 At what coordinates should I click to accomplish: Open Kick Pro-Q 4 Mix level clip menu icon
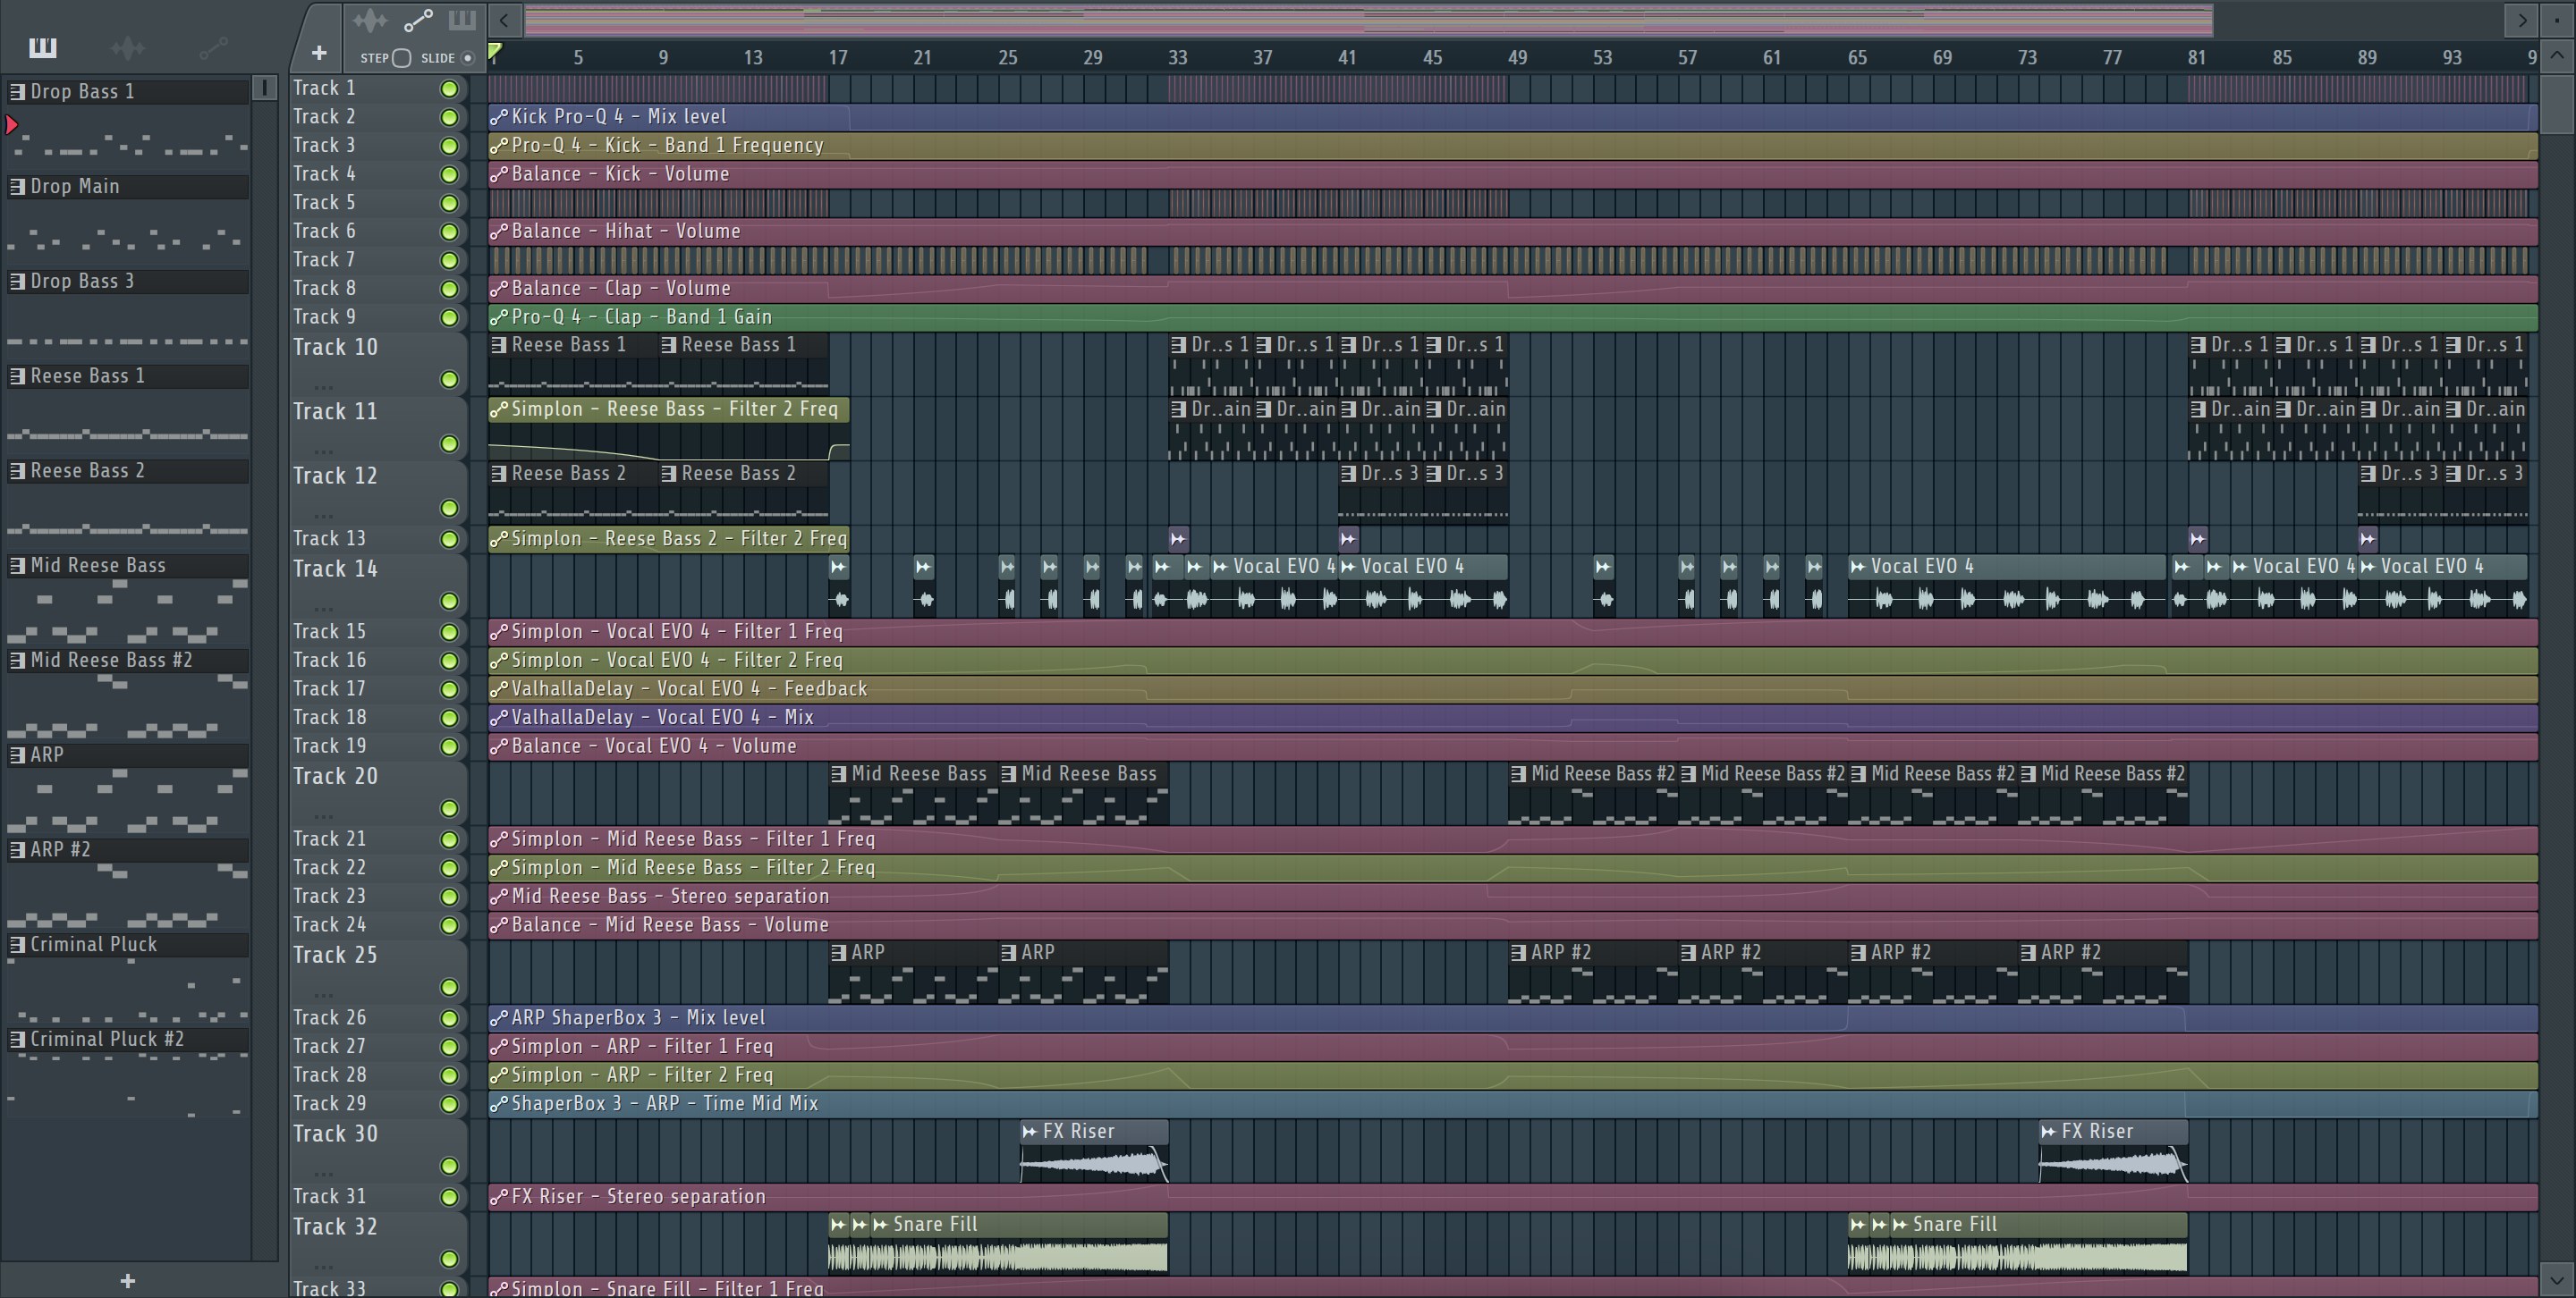[x=499, y=117]
